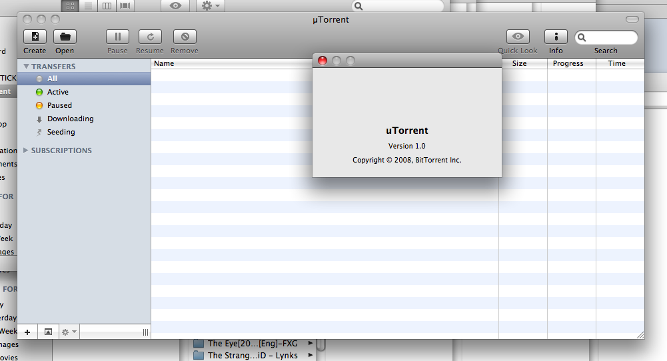Image resolution: width=667 pixels, height=361 pixels.
Task: Click the image-panel icon below the sidebar
Action: [48, 332]
